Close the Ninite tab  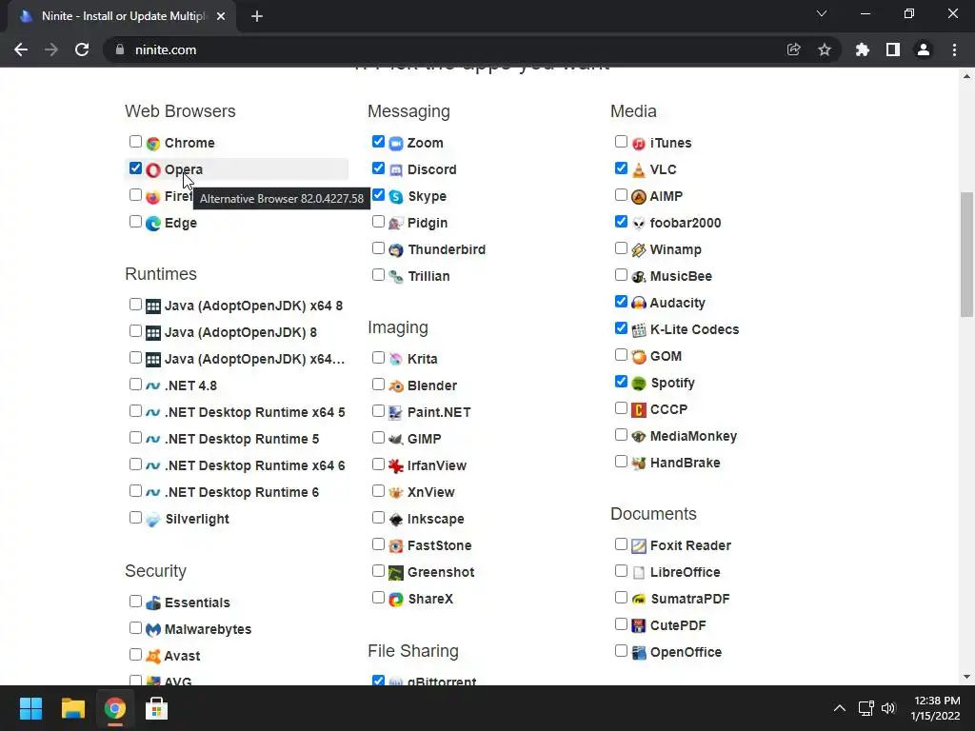pyautogui.click(x=221, y=16)
